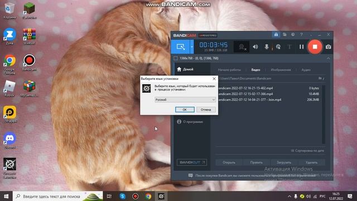Open the Bandicam scheduler clock icon

click(x=293, y=35)
